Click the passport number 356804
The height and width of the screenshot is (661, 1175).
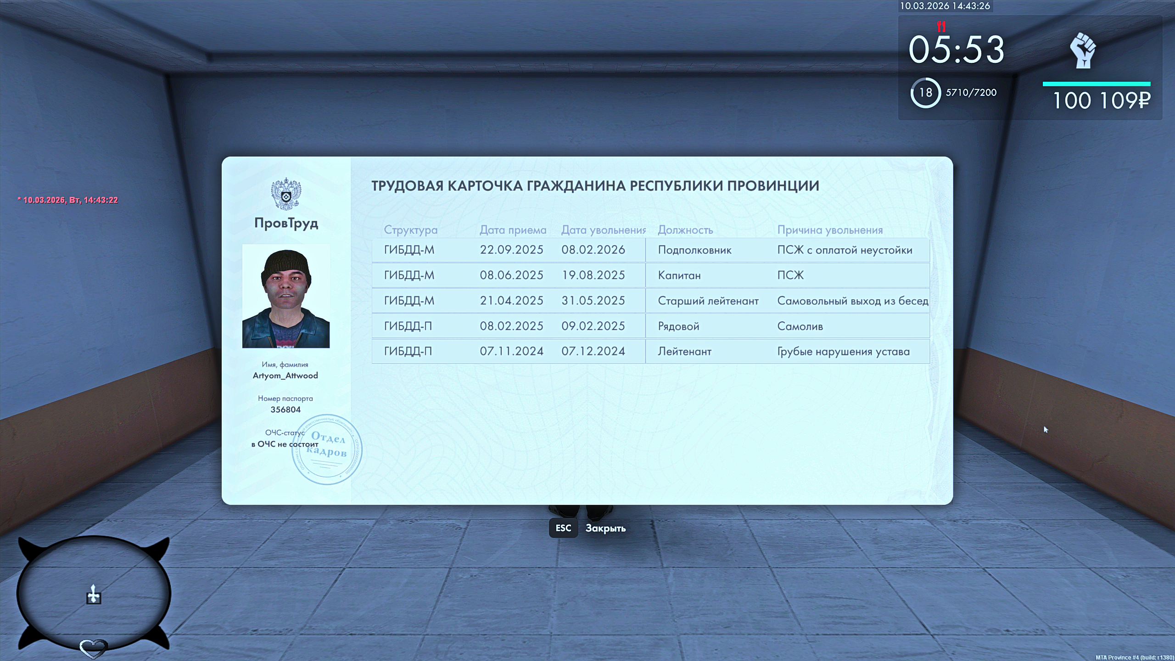point(285,409)
